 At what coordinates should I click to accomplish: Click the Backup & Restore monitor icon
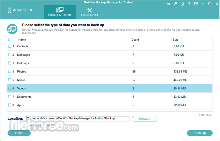[x=60, y=10]
